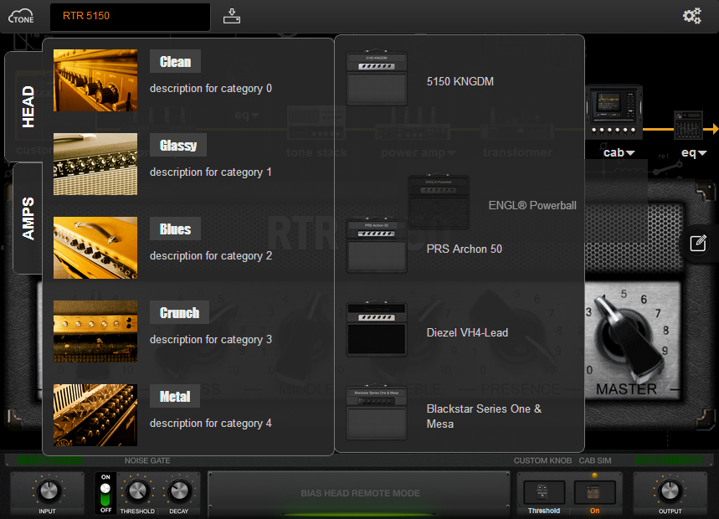This screenshot has width=719, height=519.
Task: Switch to the AMPS tab
Action: (28, 218)
